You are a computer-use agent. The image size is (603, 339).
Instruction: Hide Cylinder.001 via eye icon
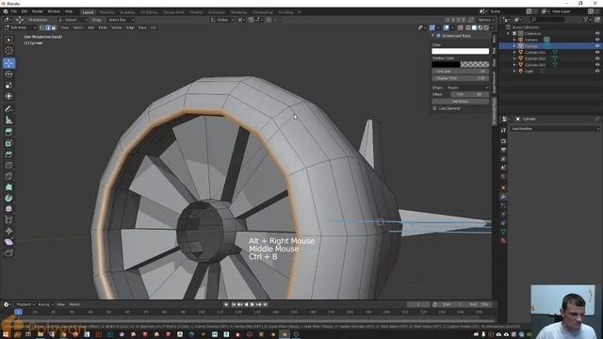coord(597,53)
